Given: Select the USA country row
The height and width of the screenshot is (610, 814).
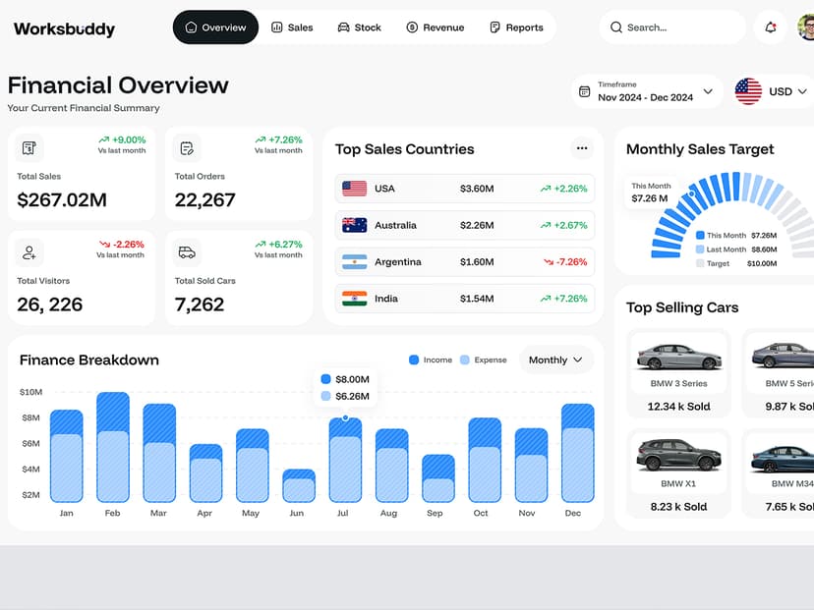Looking at the screenshot, I should [x=465, y=189].
